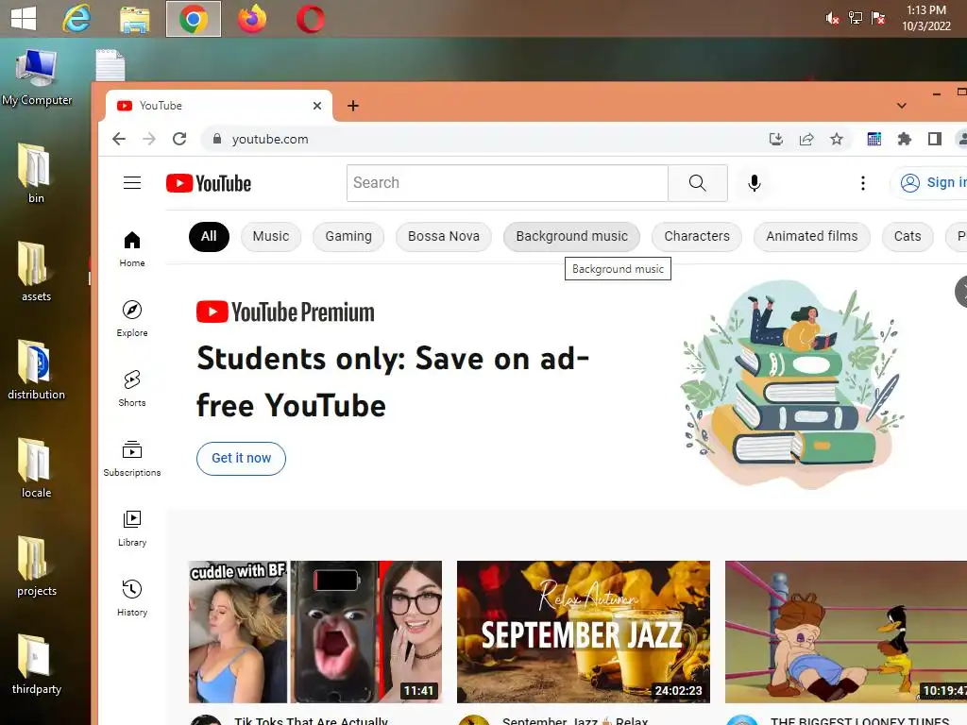Screen dimensions: 967x725
Task: Open Library in the sidebar
Action: point(132,529)
